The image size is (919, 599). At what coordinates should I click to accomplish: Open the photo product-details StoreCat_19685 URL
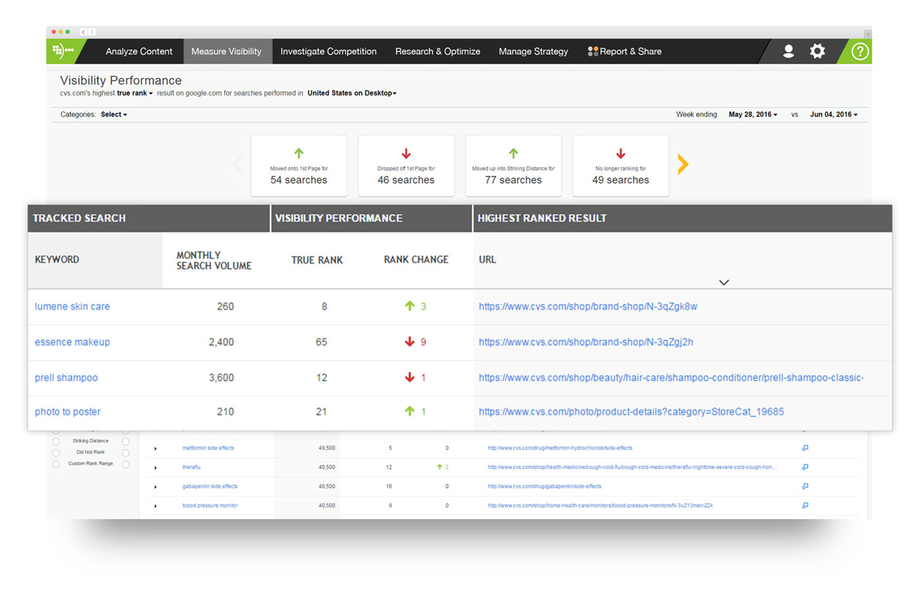point(631,411)
